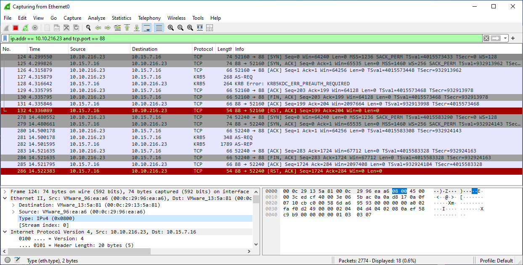Apply the display filter arrow

coord(496,38)
